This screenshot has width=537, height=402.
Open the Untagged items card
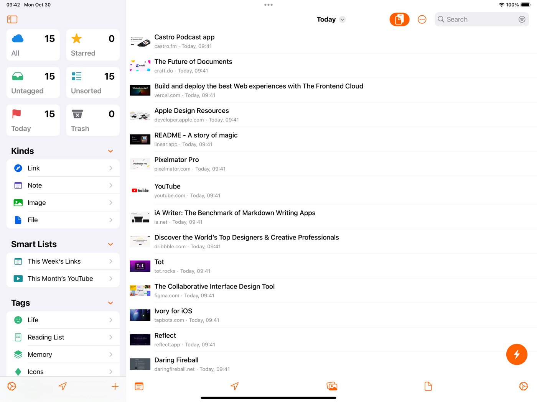33,82
